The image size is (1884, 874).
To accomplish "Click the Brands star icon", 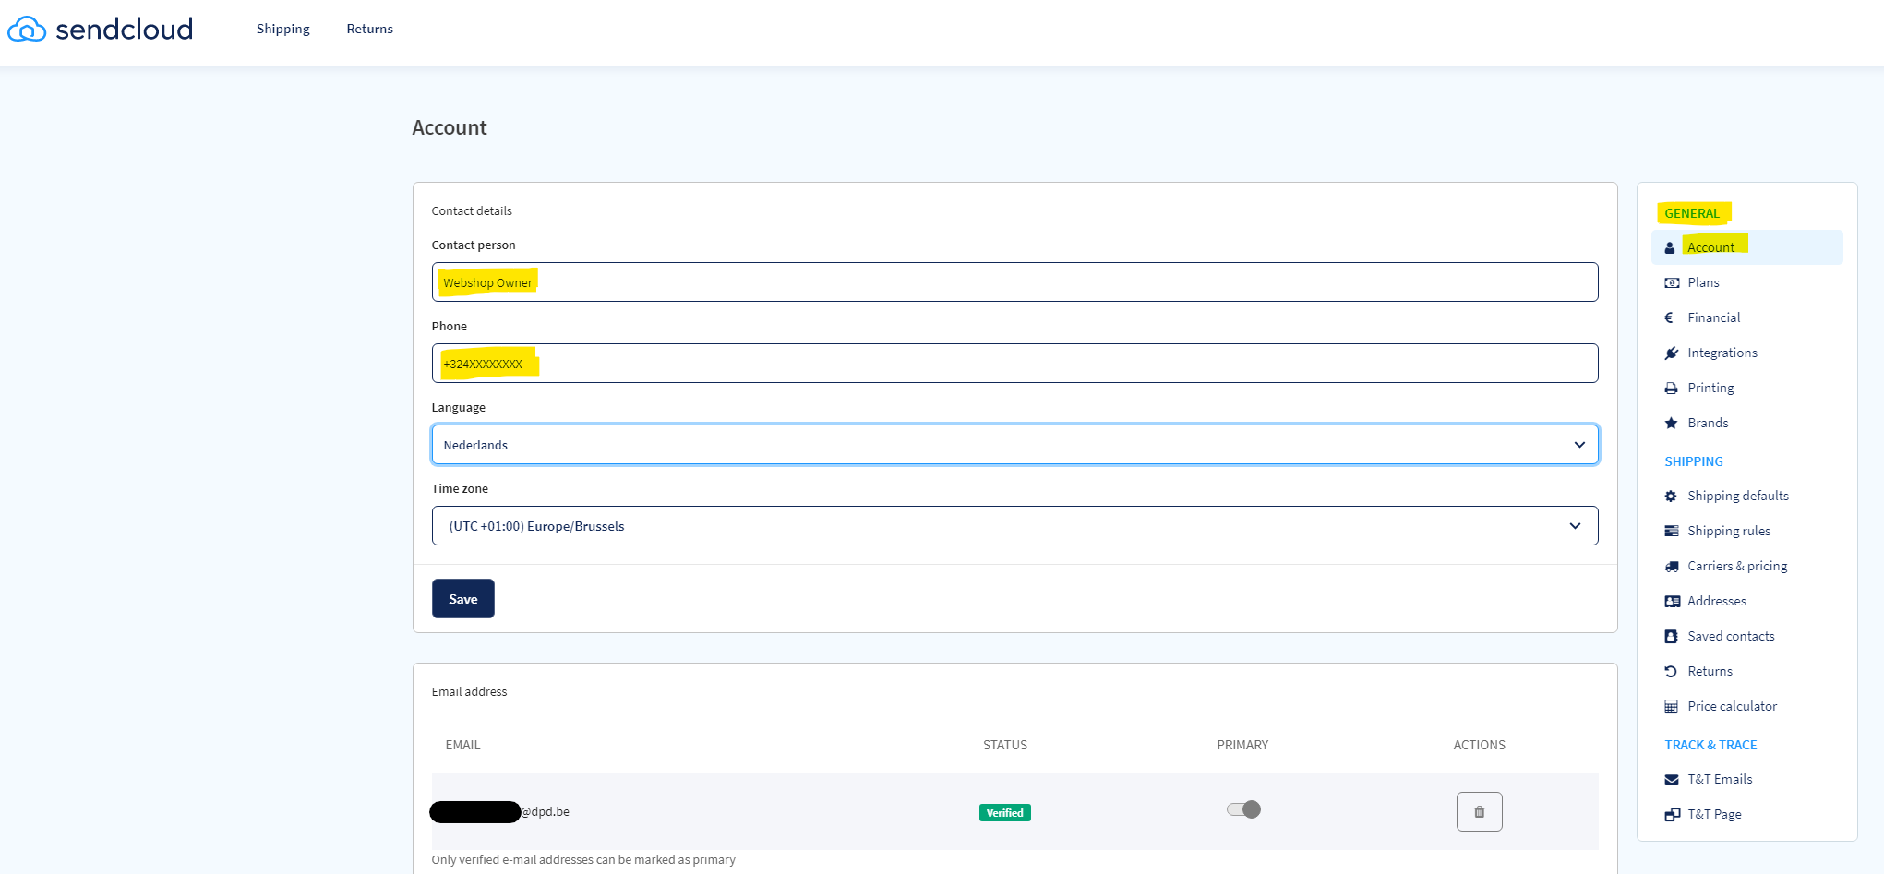I will pos(1671,423).
